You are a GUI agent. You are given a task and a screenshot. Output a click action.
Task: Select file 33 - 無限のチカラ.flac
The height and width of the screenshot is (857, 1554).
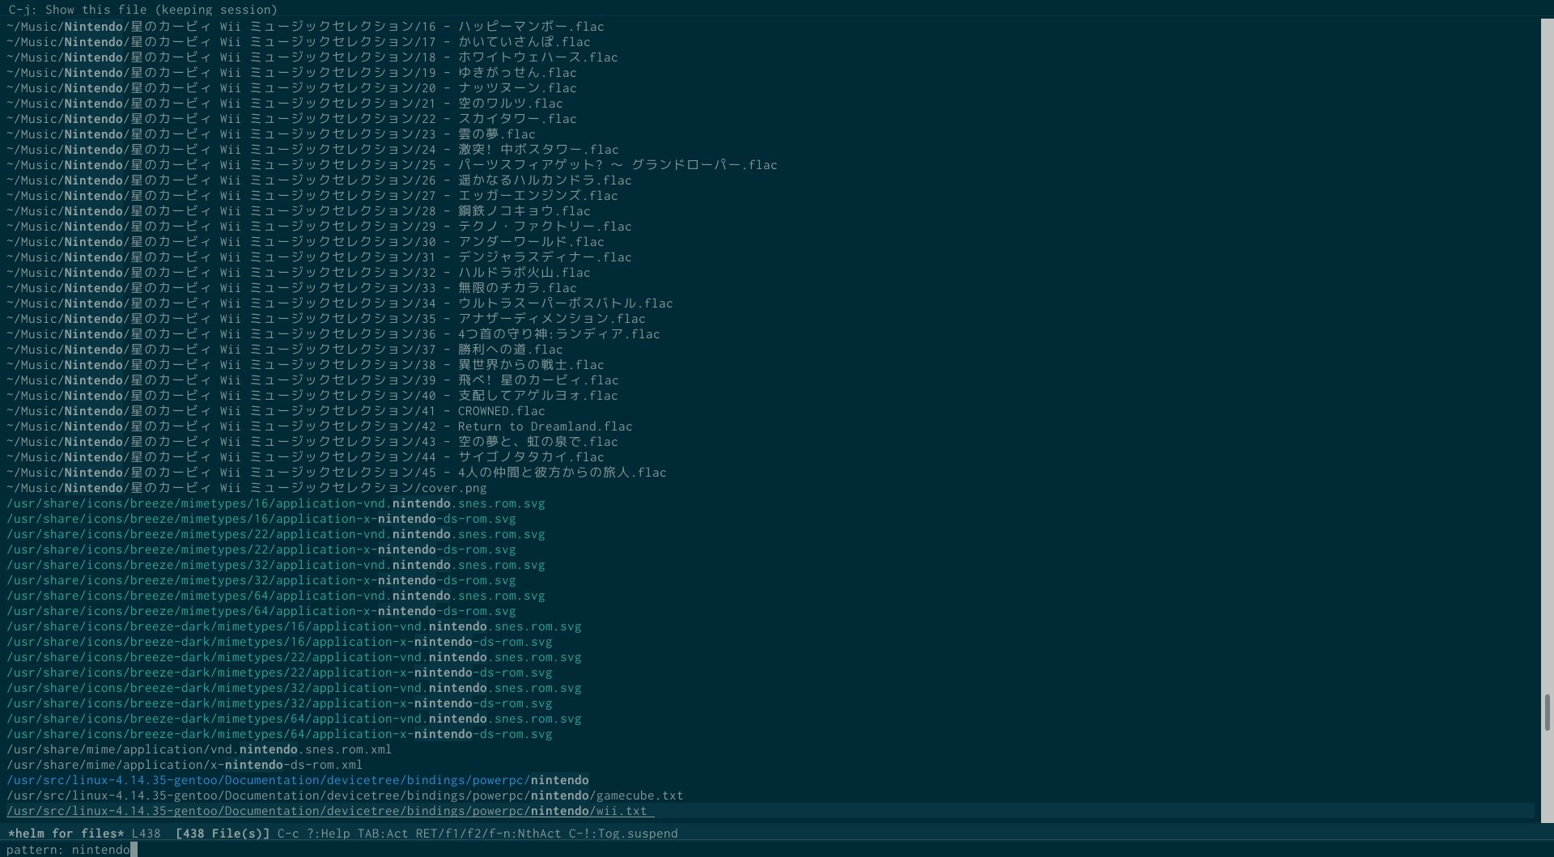(x=292, y=288)
